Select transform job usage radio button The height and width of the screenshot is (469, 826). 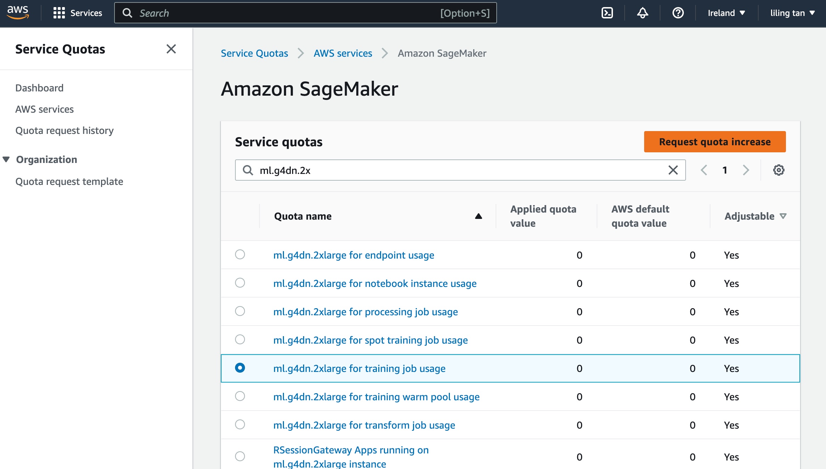[x=240, y=424]
